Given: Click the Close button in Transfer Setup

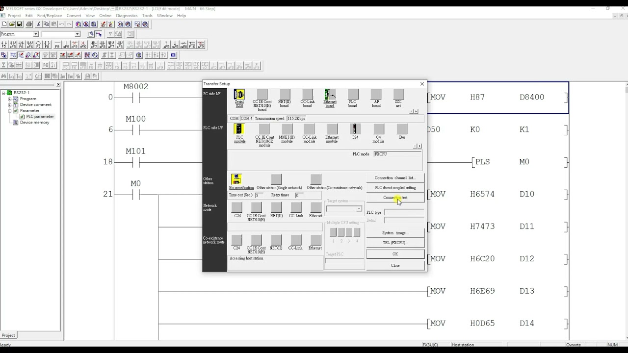Looking at the screenshot, I should (395, 265).
